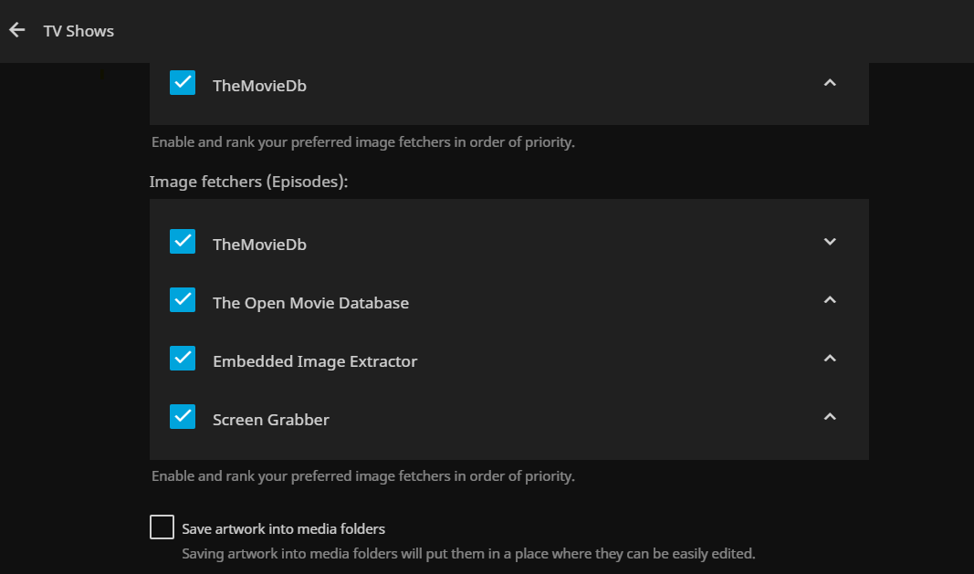Image resolution: width=974 pixels, height=574 pixels.
Task: Disable the Embedded Image Extractor fetcher checkbox
Action: pos(183,359)
